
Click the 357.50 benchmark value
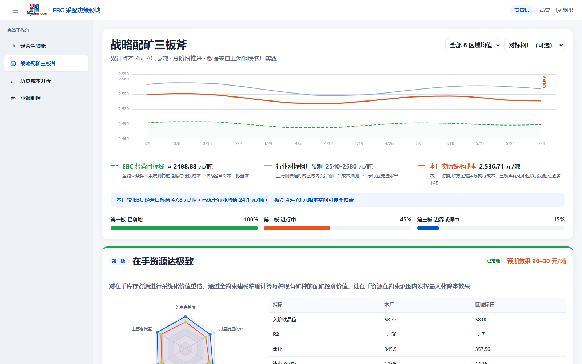[483, 349]
